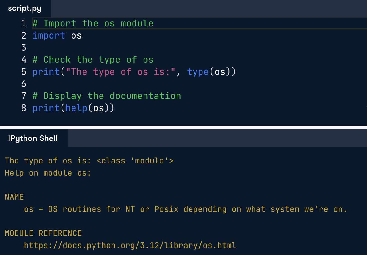This screenshot has width=367, height=255.
Task: Click the "# Check the type of os" comment
Action: pos(93,60)
